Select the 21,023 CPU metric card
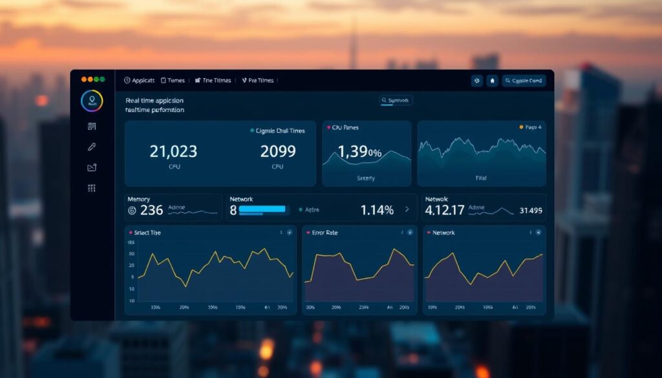The height and width of the screenshot is (378, 662). tap(172, 152)
